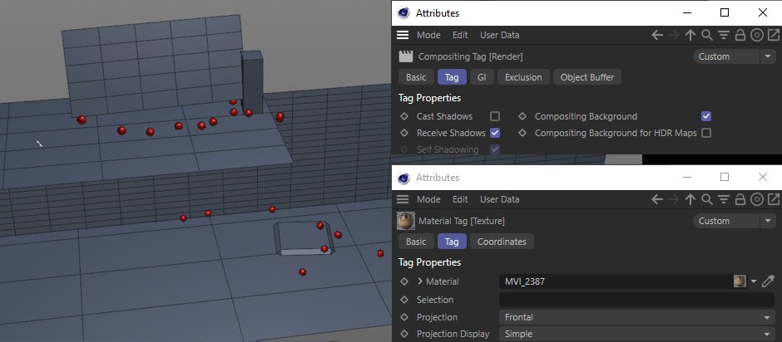The image size is (782, 342).
Task: Switch to Basic tab of Material Tag
Action: pos(416,242)
